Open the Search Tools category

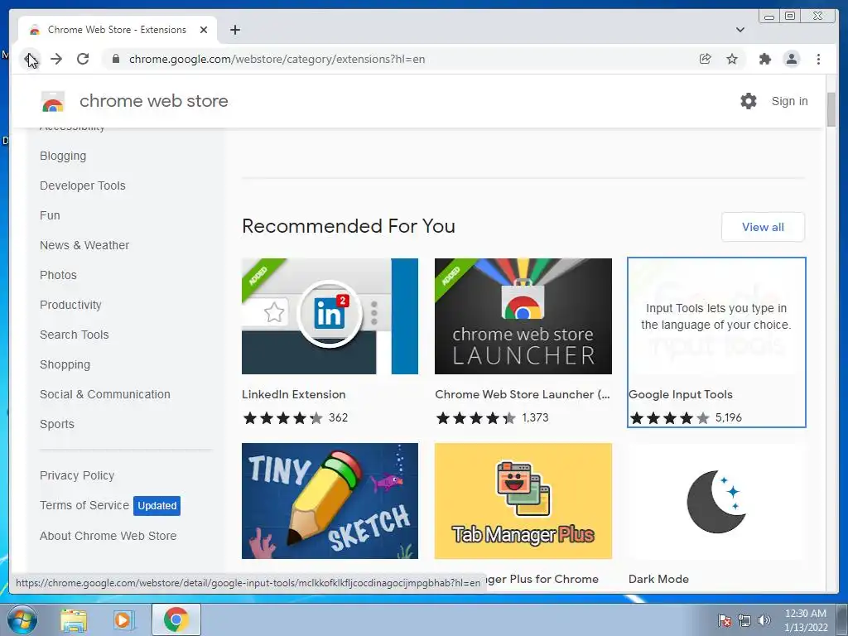(74, 335)
